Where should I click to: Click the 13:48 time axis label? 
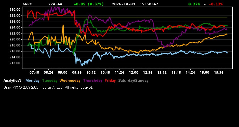(176, 72)
